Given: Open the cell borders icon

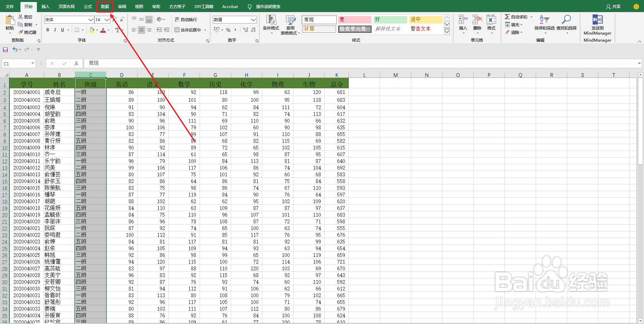Looking at the screenshot, I should tap(77, 30).
